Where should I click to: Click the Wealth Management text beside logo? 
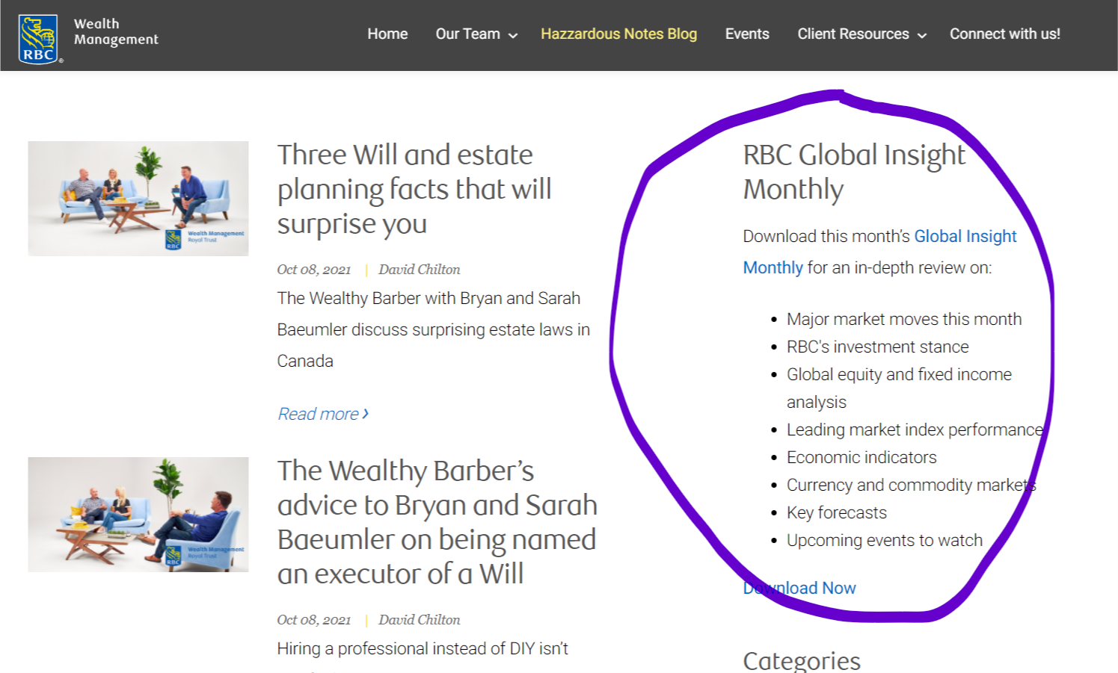click(x=116, y=32)
